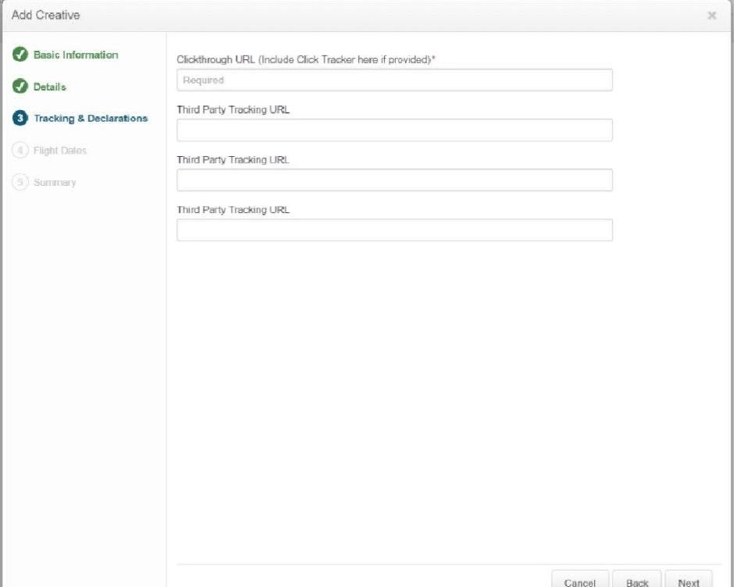Proceed with the Next button
The image size is (734, 587).
tap(689, 581)
